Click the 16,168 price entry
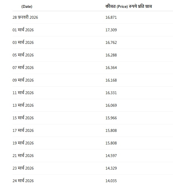This screenshot has width=173, height=188. click(111, 80)
